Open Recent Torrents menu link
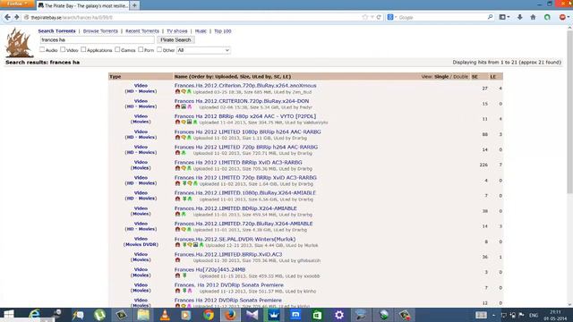This screenshot has height=322, width=573. tap(142, 31)
